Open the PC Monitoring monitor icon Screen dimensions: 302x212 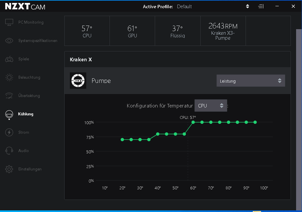(x=9, y=22)
